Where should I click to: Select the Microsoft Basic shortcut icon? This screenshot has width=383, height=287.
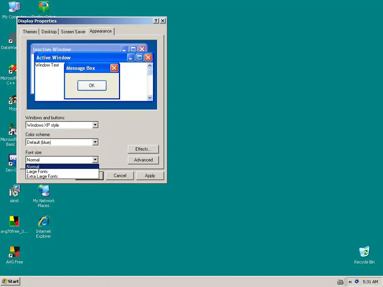pos(12,130)
